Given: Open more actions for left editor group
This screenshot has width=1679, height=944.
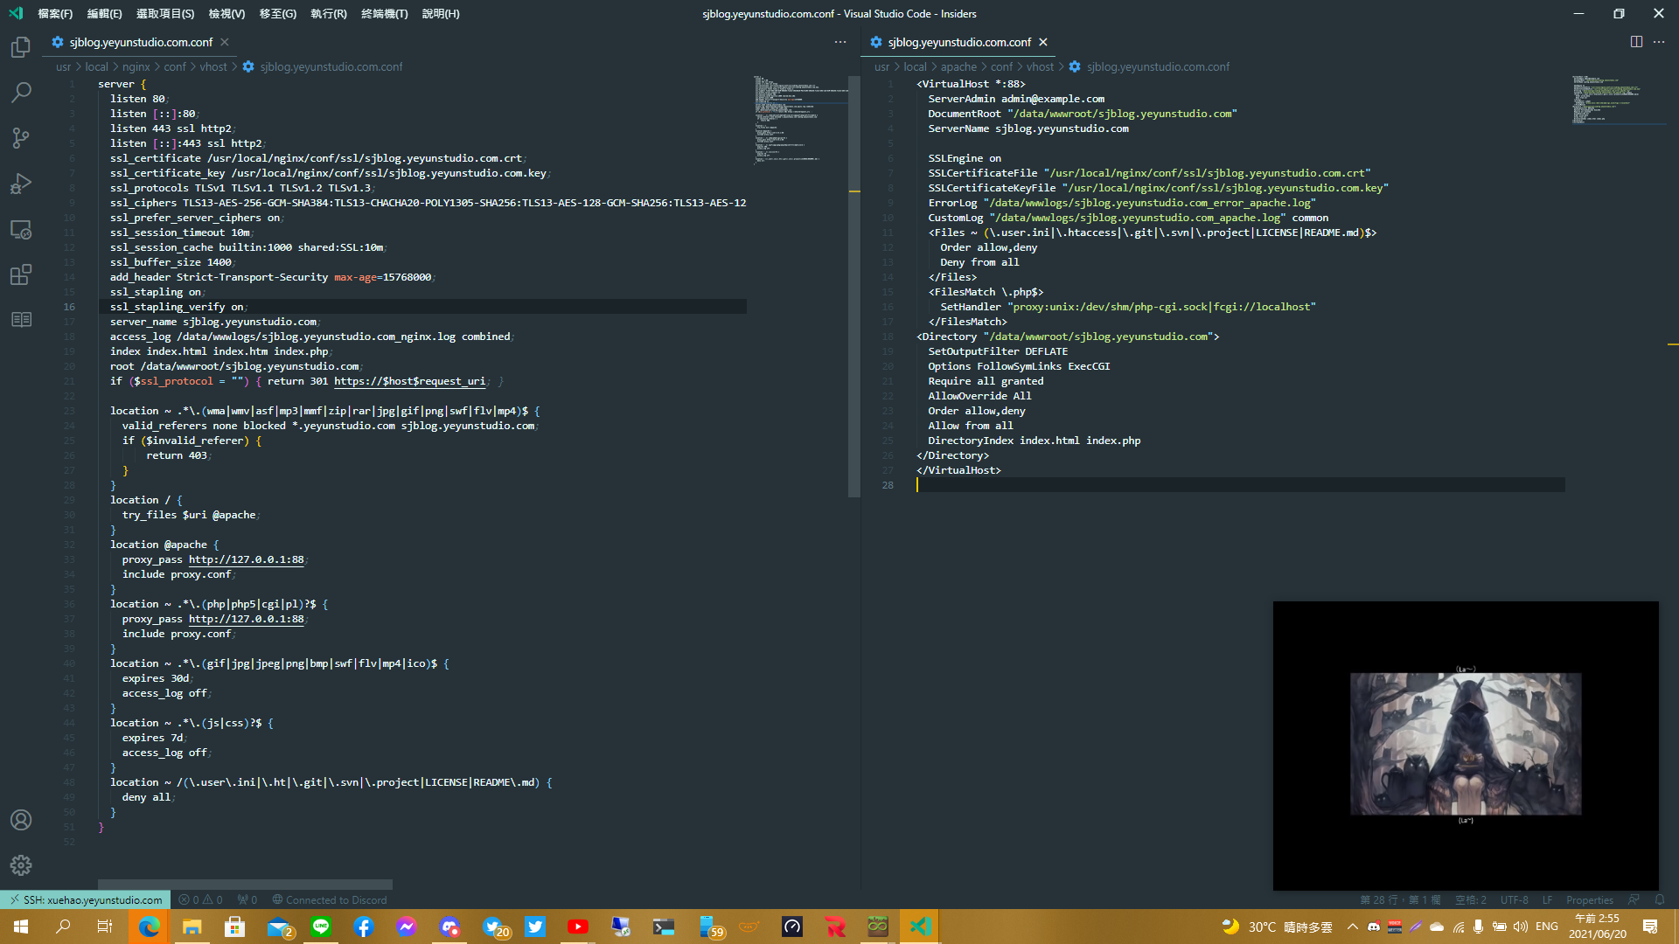Looking at the screenshot, I should click(x=840, y=42).
